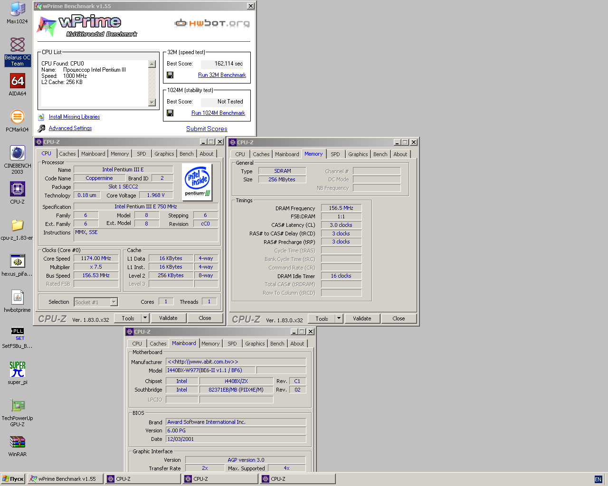
Task: Click the memory Size 256 MBytes value
Action: point(282,179)
